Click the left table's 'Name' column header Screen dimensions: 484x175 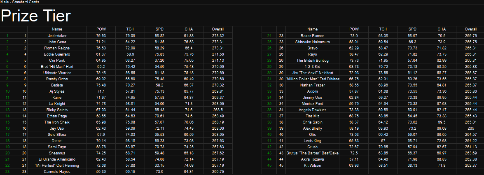tap(57, 29)
